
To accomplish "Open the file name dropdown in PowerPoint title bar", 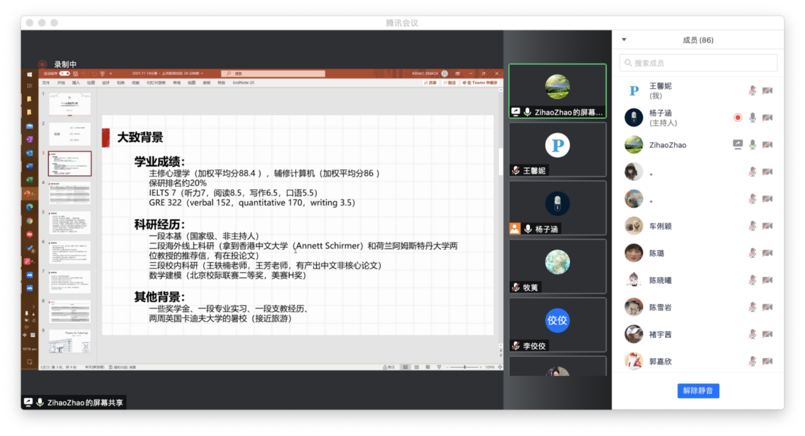I will pyautogui.click(x=202, y=74).
